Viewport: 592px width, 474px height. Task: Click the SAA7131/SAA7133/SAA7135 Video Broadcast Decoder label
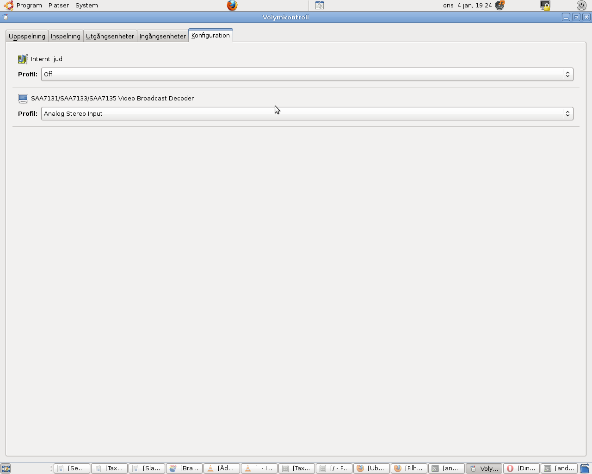coord(112,98)
